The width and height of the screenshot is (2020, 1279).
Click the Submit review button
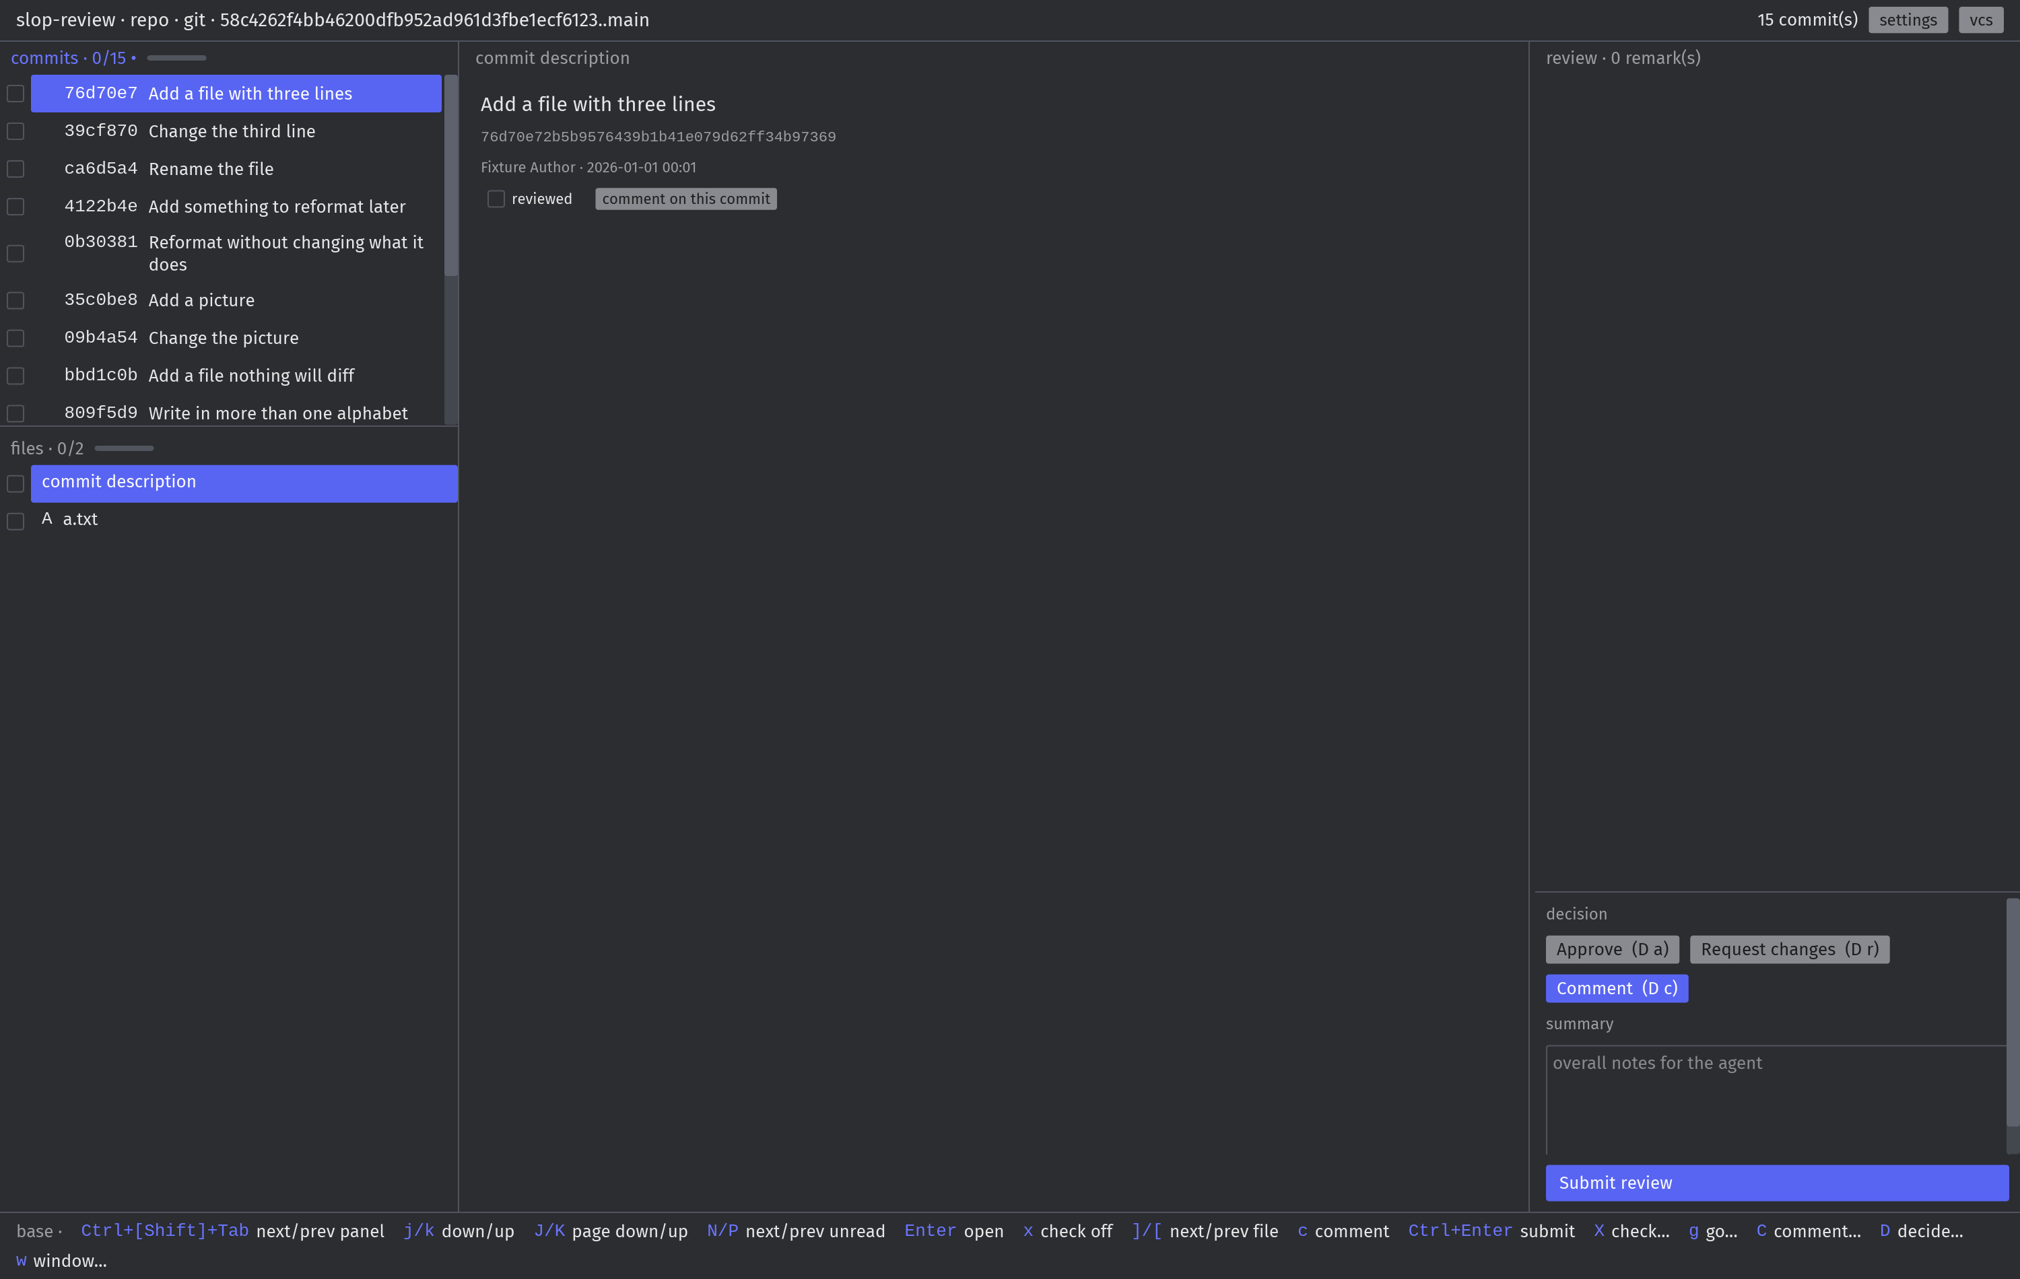[x=1777, y=1183]
